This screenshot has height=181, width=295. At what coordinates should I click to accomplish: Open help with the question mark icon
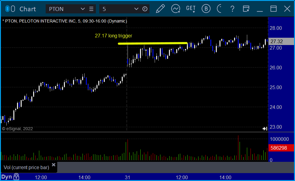[x=232, y=9]
